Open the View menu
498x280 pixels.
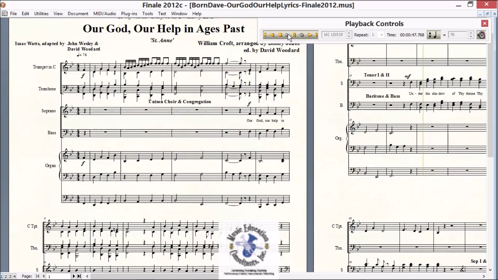(58, 13)
